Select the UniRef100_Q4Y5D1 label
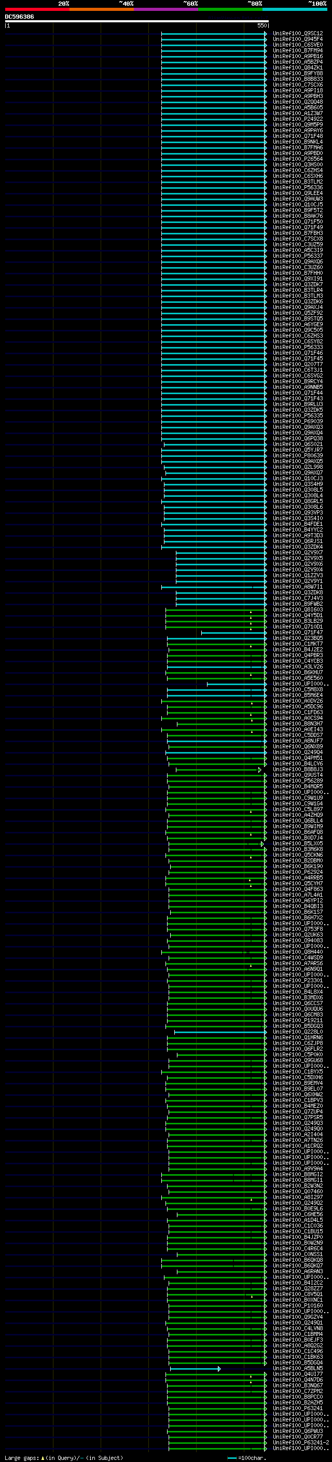 [298, 615]
